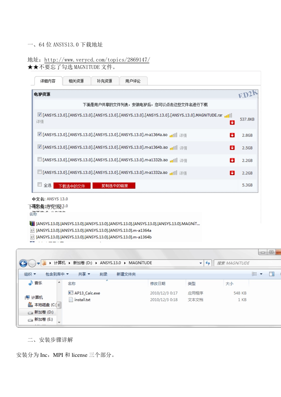Screen dimensions: 281x397
Task: Click the red download icon for m-a1332b.iso
Action: [232, 160]
